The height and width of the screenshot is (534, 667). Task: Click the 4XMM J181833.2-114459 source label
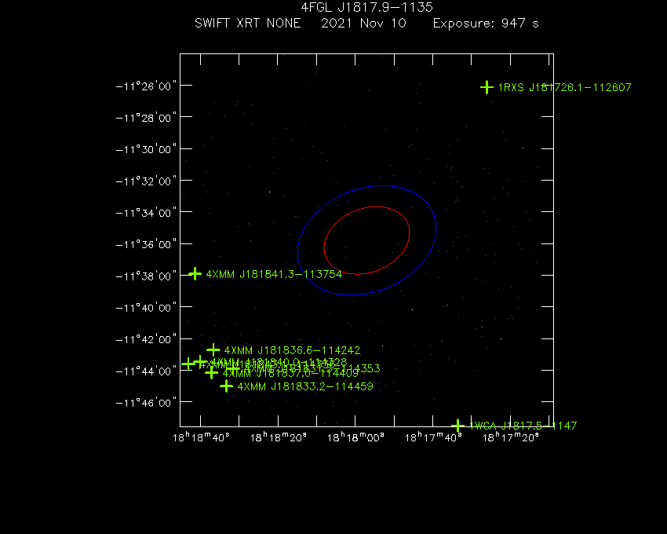[x=305, y=386]
